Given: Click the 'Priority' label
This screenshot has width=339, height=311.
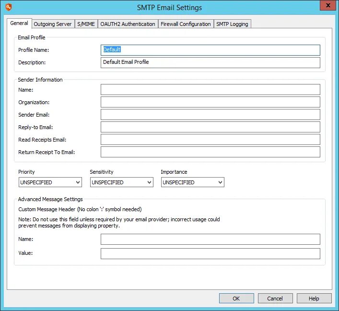Looking at the screenshot, I should [x=26, y=172].
